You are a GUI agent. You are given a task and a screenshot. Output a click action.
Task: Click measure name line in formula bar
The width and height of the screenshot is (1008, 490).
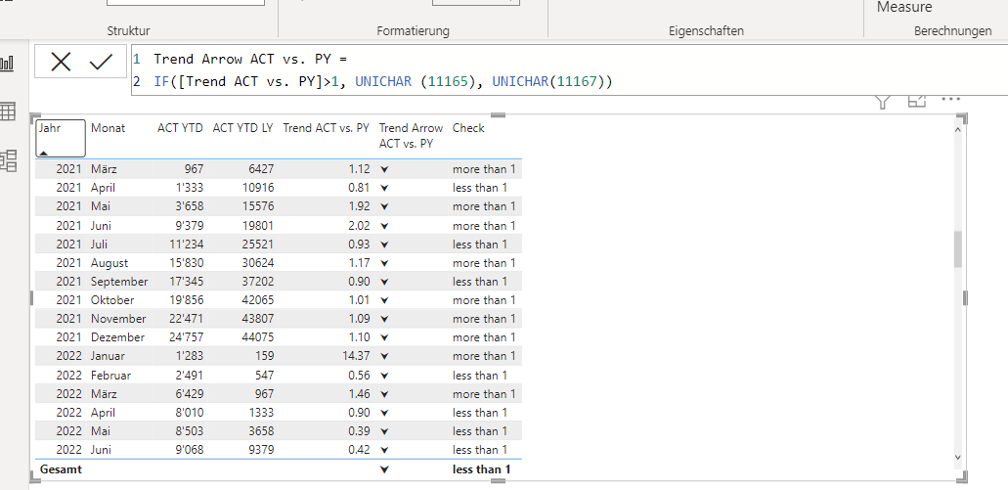coord(250,59)
